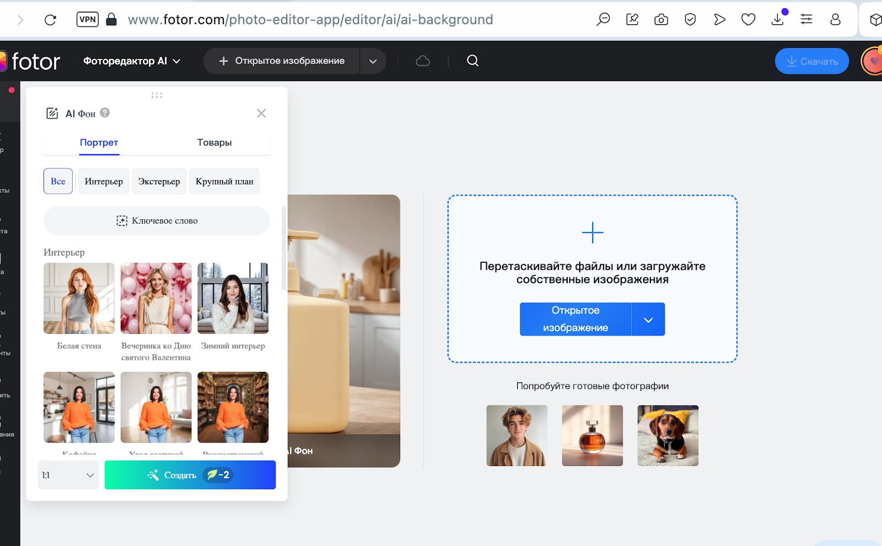Click blue Открытое изображение upload button
Viewport: 882px width, 546px height.
pyautogui.click(x=576, y=319)
